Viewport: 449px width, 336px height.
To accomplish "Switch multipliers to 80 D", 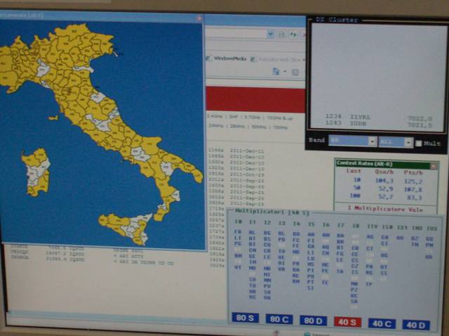I will [x=313, y=321].
